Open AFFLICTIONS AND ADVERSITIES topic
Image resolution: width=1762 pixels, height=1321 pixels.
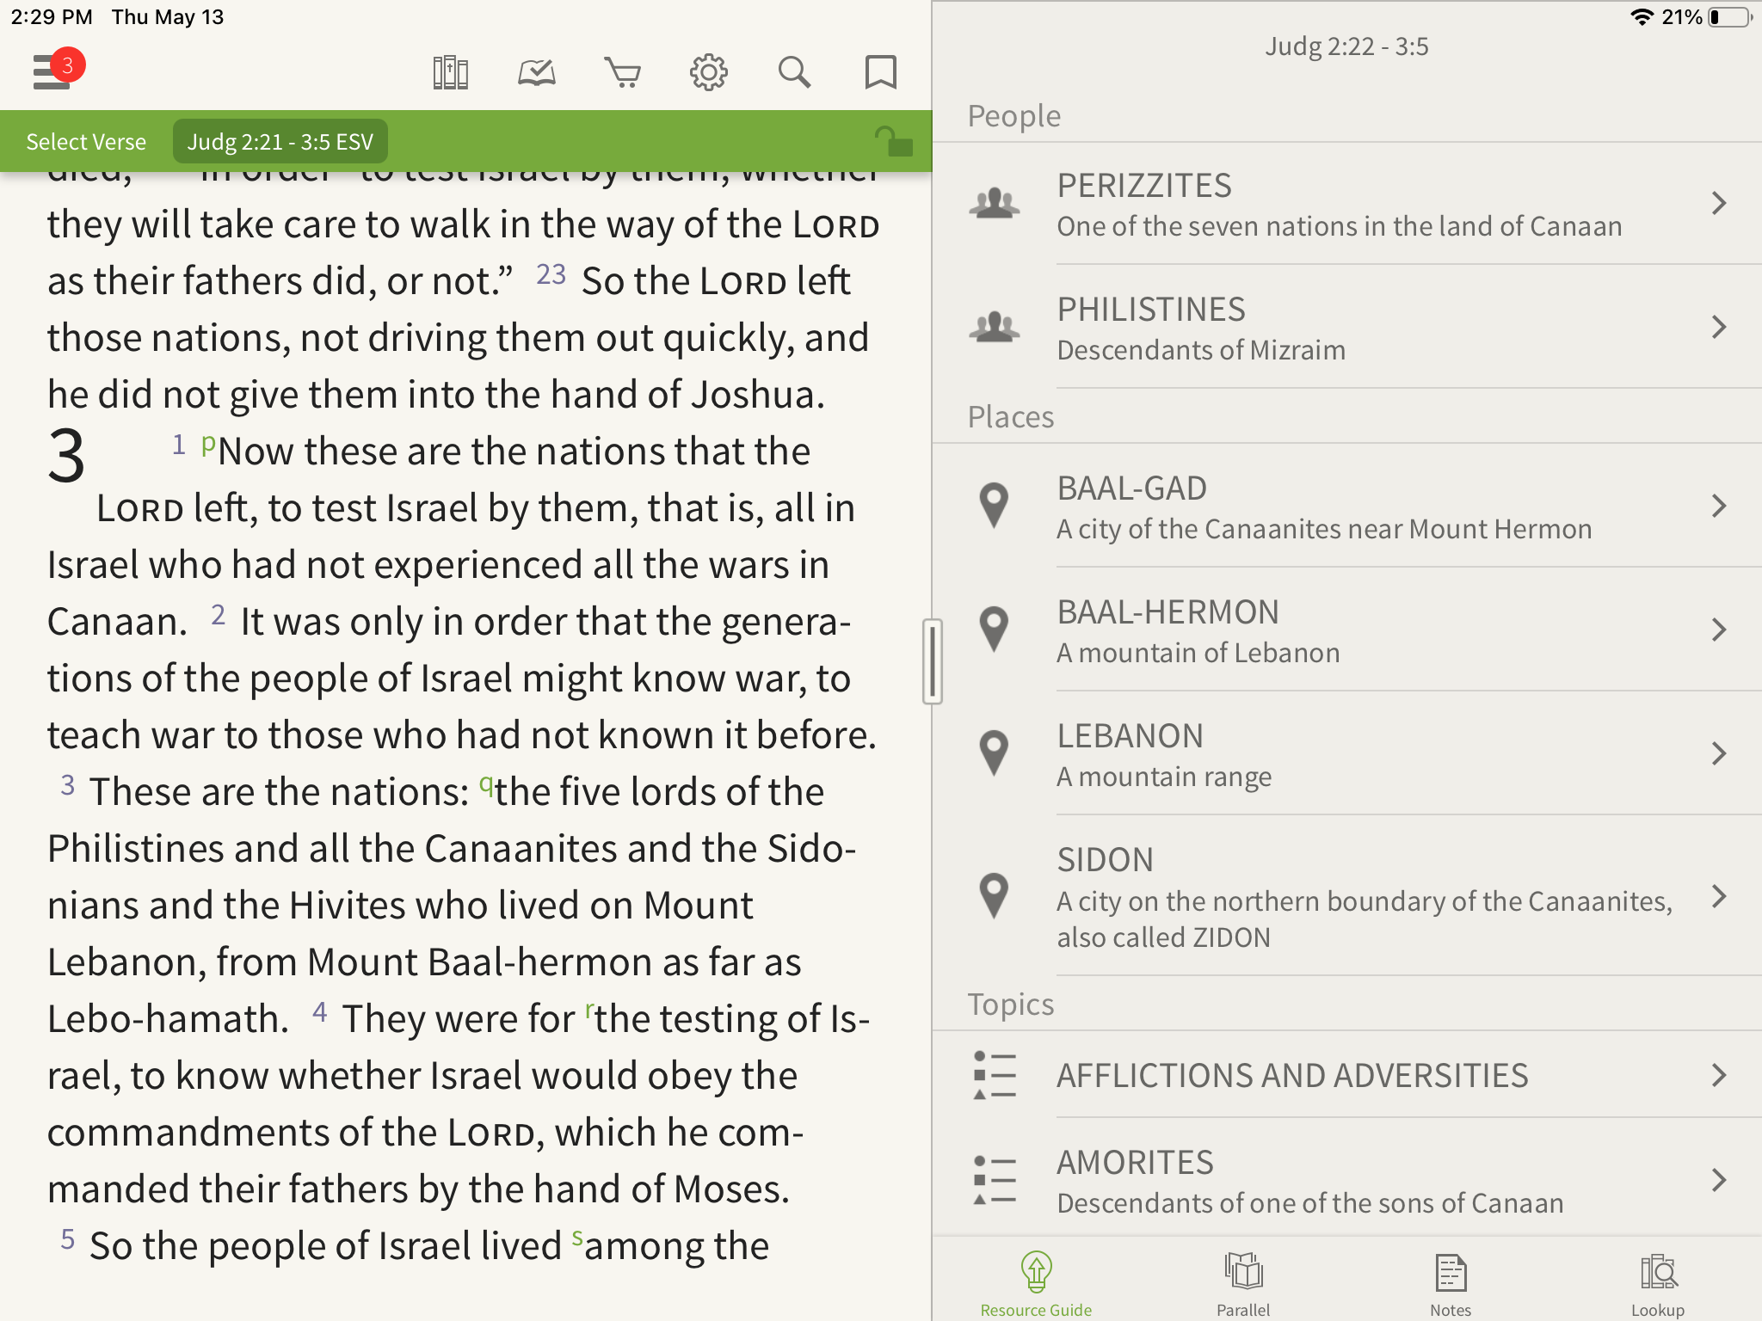[x=1347, y=1075]
